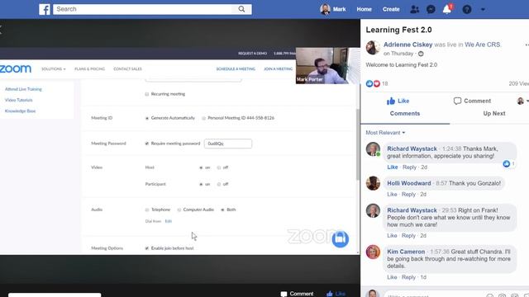Set Host video to off
Screen dimensions: 529x297
(x=218, y=167)
